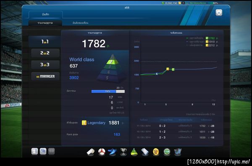252x166 pixels.
Task: Click the Legendary best rank label
Action: point(97,123)
